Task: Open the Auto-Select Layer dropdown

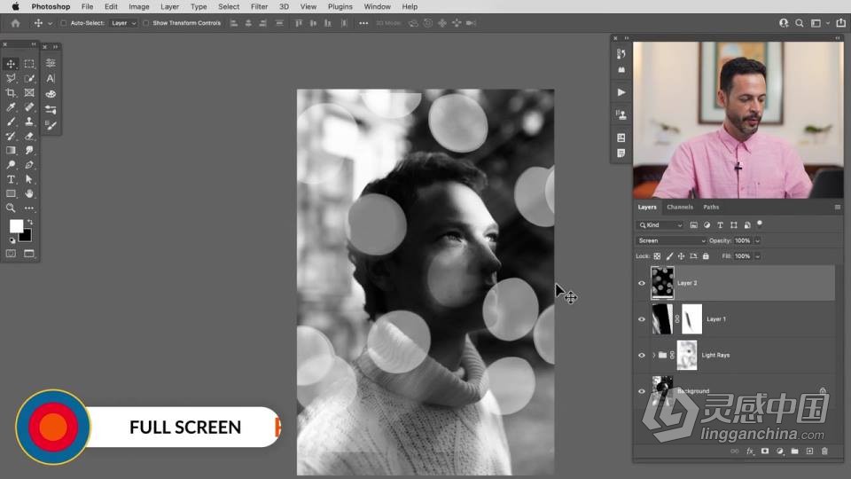Action: 123,23
